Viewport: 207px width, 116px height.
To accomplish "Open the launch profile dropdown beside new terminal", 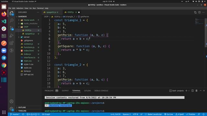I will coord(189,91).
